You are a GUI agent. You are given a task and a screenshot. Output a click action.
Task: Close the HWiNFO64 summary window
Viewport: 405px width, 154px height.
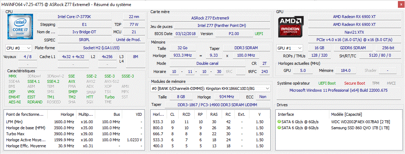400,4
